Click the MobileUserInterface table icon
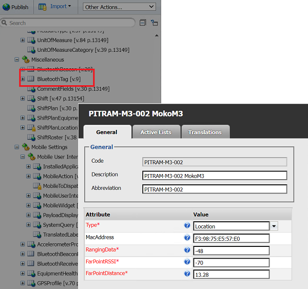The image size is (308, 289). point(37,196)
